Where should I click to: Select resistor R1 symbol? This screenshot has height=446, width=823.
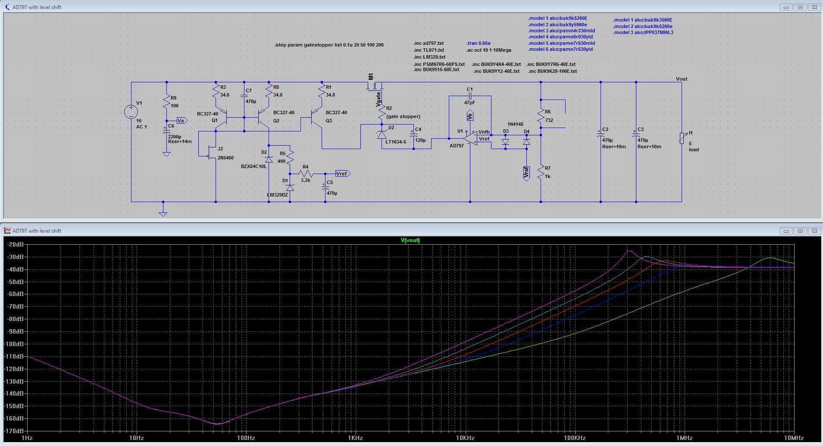tap(322, 91)
